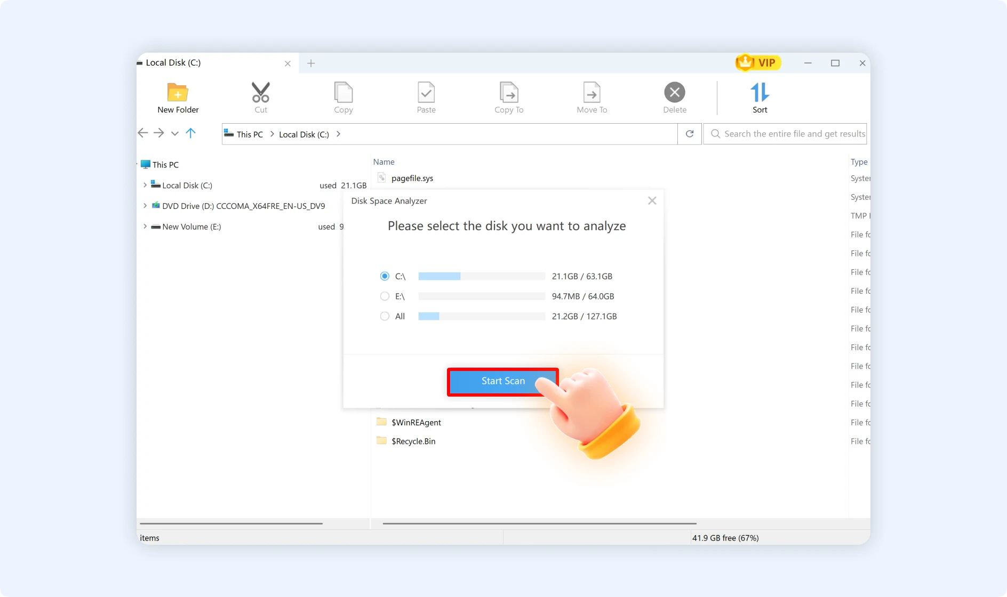The image size is (1007, 597).
Task: Select the C:\ drive radio button
Action: pyautogui.click(x=384, y=276)
